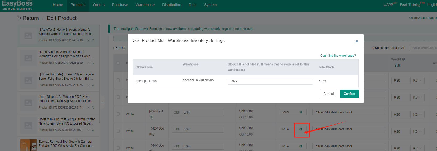Open inventory settings gear for stock 6194

coord(301,146)
